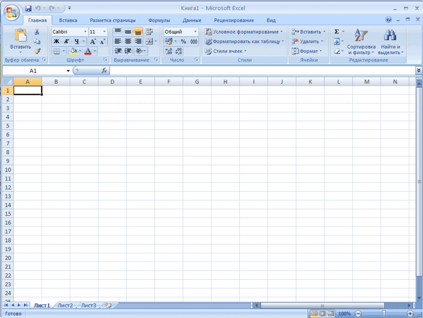Open Стили ячеек dropdown
This screenshot has height=318, width=423.
pos(225,51)
